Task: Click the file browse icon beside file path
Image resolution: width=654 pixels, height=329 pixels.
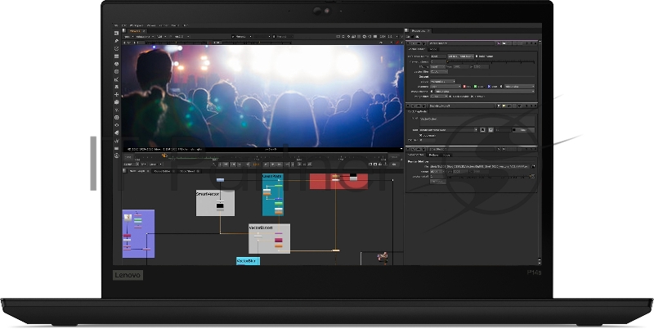Action: [x=534, y=166]
